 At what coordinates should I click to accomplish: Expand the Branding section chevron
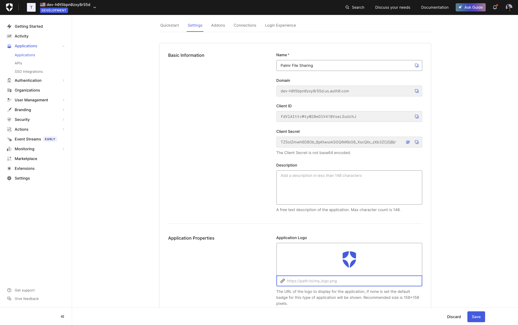(x=63, y=110)
